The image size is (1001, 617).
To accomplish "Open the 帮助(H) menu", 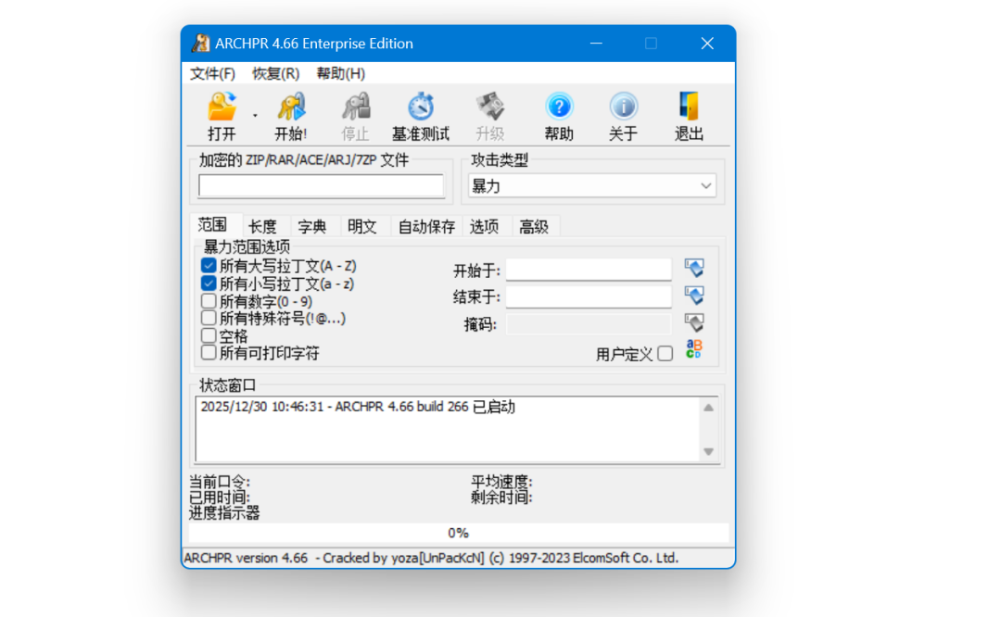I will [x=341, y=73].
